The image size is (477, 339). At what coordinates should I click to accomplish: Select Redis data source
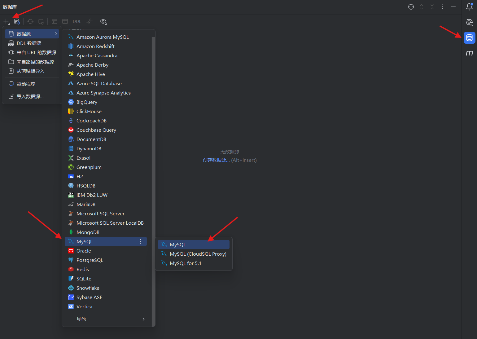(106, 269)
